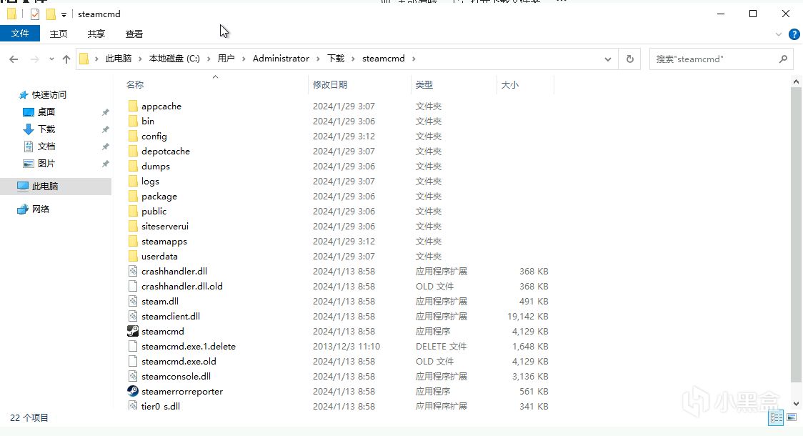Open the recent locations dropdown arrow
803x436 pixels.
coord(51,59)
